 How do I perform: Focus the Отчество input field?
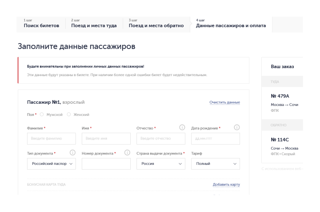[161, 139]
